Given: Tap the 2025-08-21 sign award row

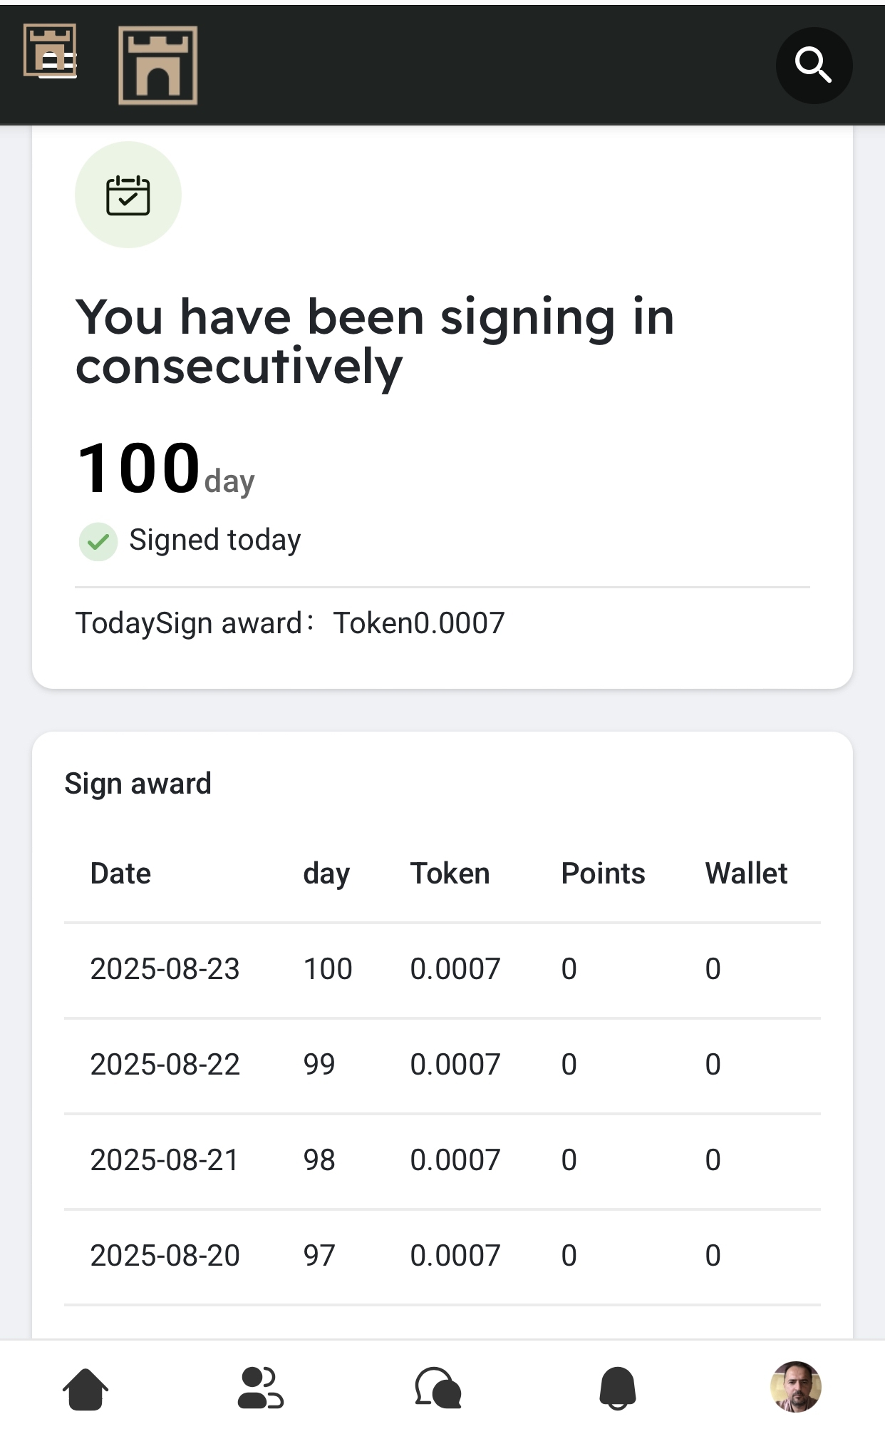Looking at the screenshot, I should (x=442, y=1160).
